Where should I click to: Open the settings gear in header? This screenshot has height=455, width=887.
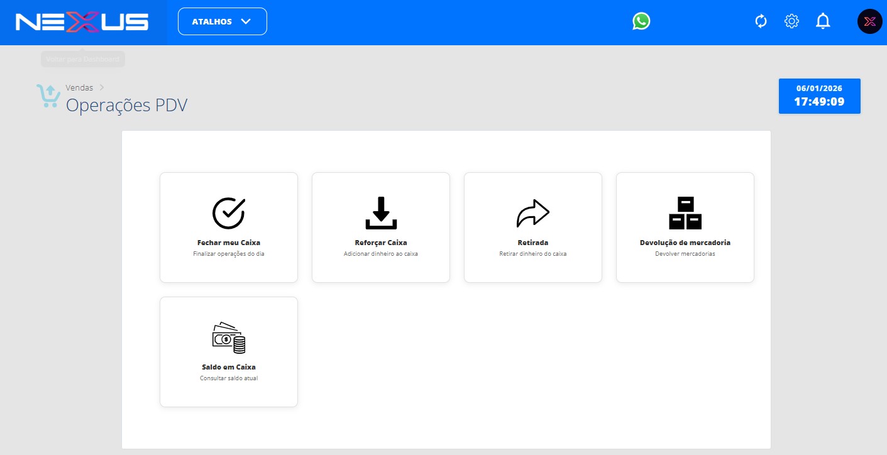click(x=791, y=21)
